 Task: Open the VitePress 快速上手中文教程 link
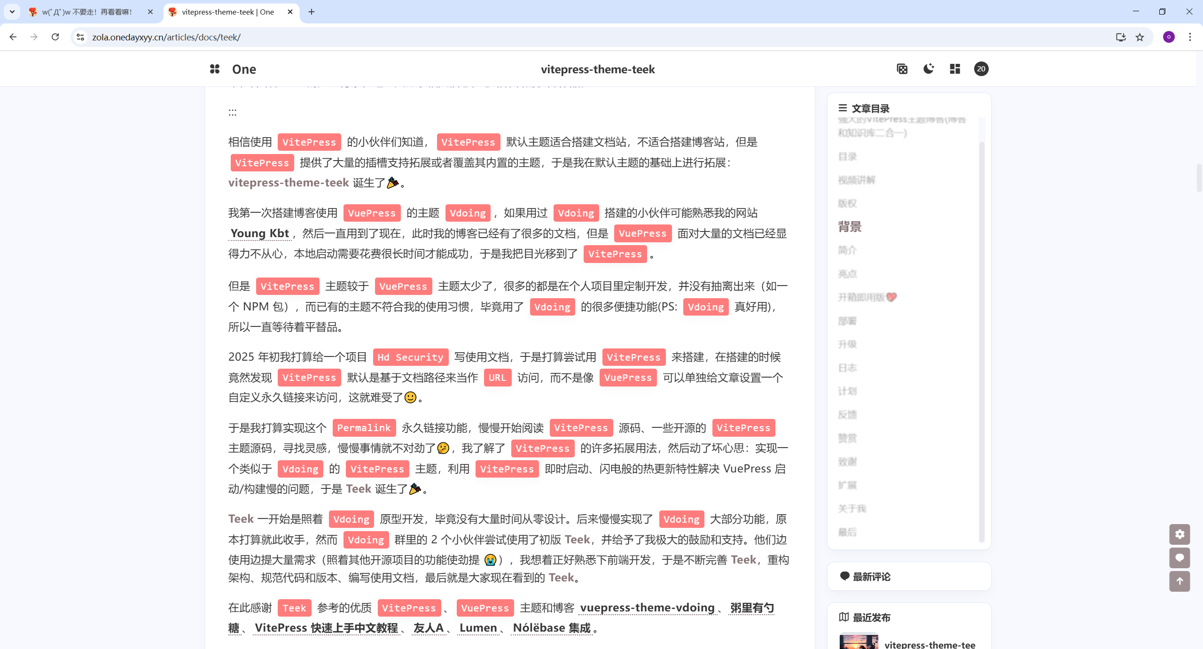point(326,628)
